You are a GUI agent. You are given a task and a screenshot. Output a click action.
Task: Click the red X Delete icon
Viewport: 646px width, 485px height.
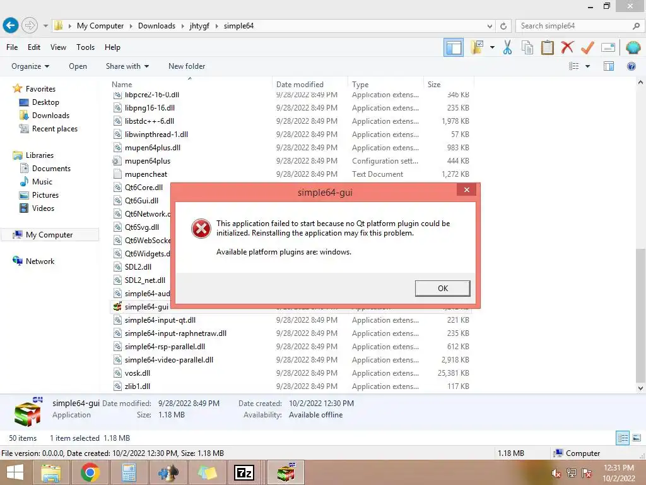point(567,47)
